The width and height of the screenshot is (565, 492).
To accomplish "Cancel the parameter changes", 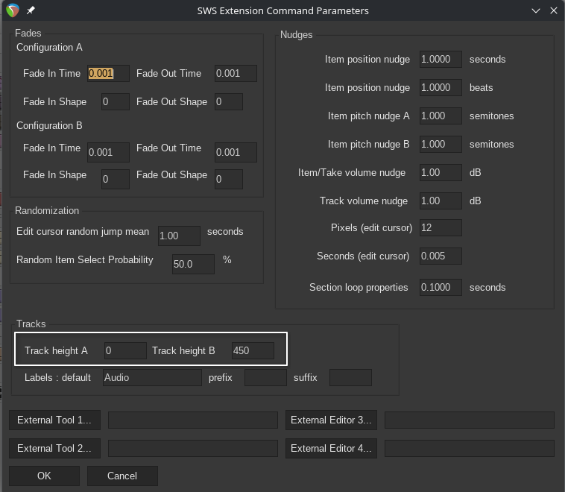I will 122,476.
